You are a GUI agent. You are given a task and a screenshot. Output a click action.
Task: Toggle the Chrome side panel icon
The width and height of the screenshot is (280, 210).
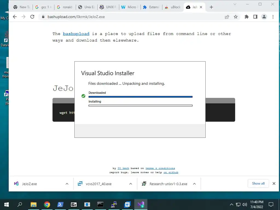[255, 17]
